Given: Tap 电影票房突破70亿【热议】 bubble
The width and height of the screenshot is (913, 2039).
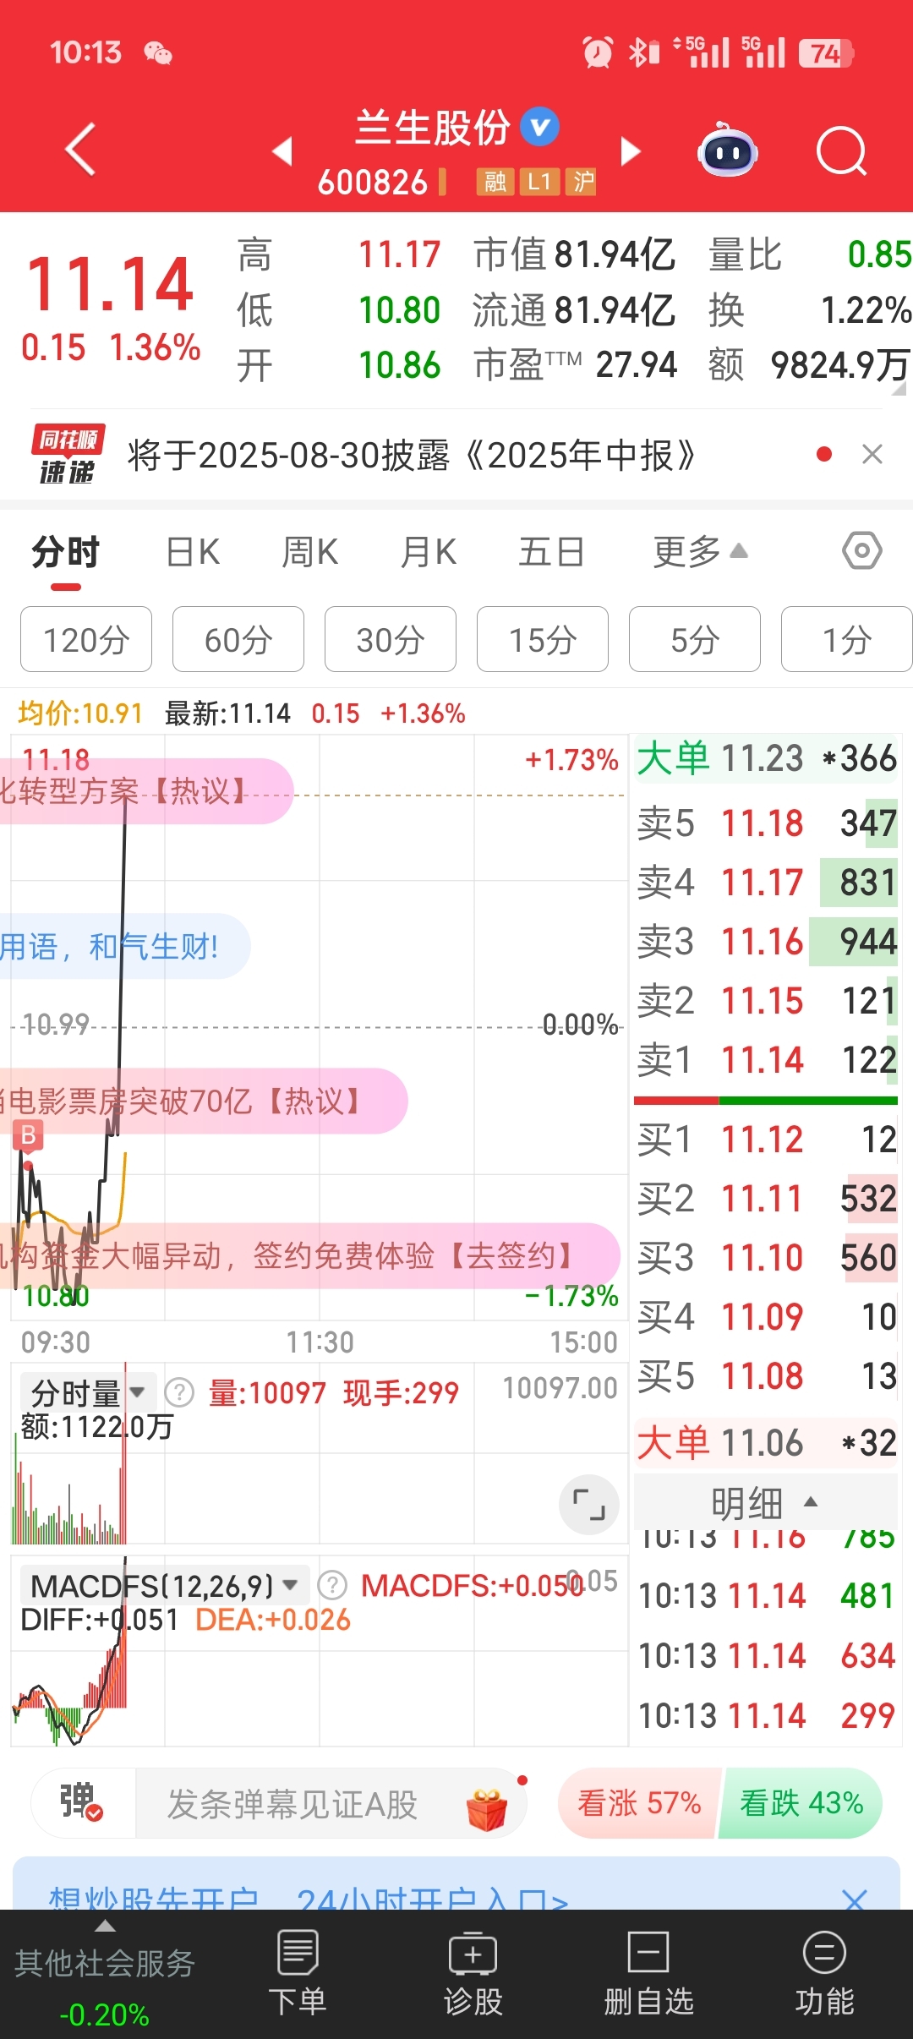Looking at the screenshot, I should coord(203,1101).
